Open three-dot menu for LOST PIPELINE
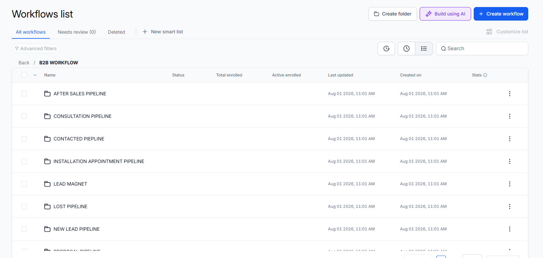Screen dimensions: 543x258 pos(509,206)
